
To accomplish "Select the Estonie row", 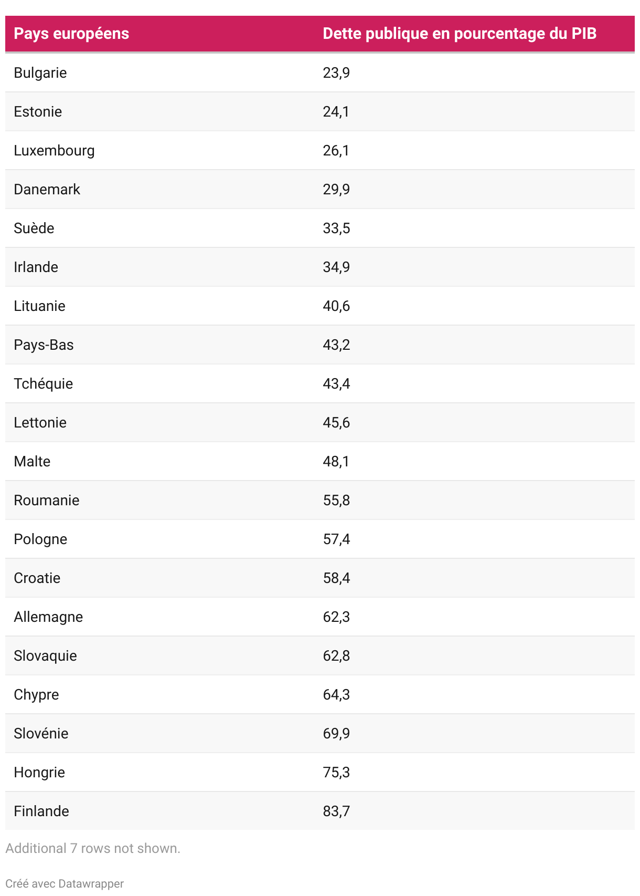I will pyautogui.click(x=320, y=111).
